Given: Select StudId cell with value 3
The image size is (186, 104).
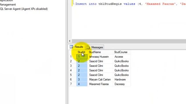Looking at the screenshot, I should click(82, 79).
